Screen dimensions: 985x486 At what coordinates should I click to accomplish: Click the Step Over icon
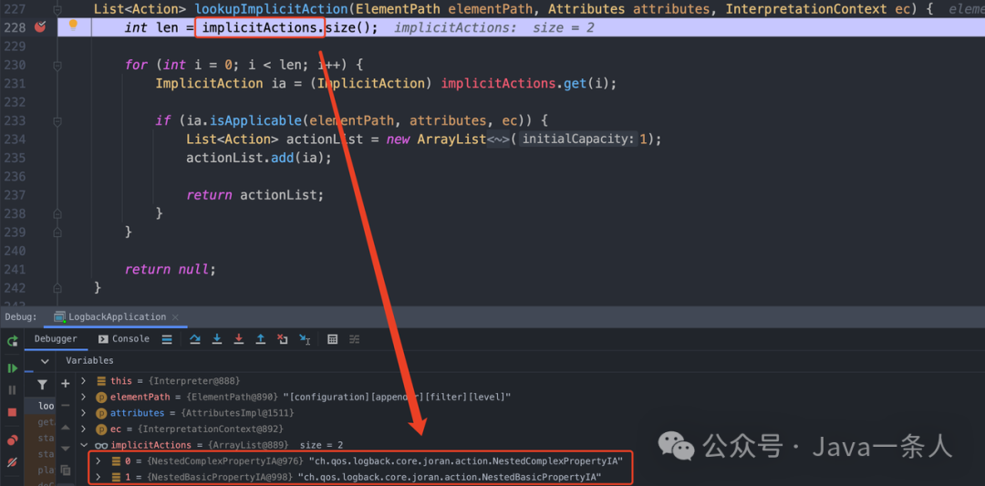click(x=195, y=339)
